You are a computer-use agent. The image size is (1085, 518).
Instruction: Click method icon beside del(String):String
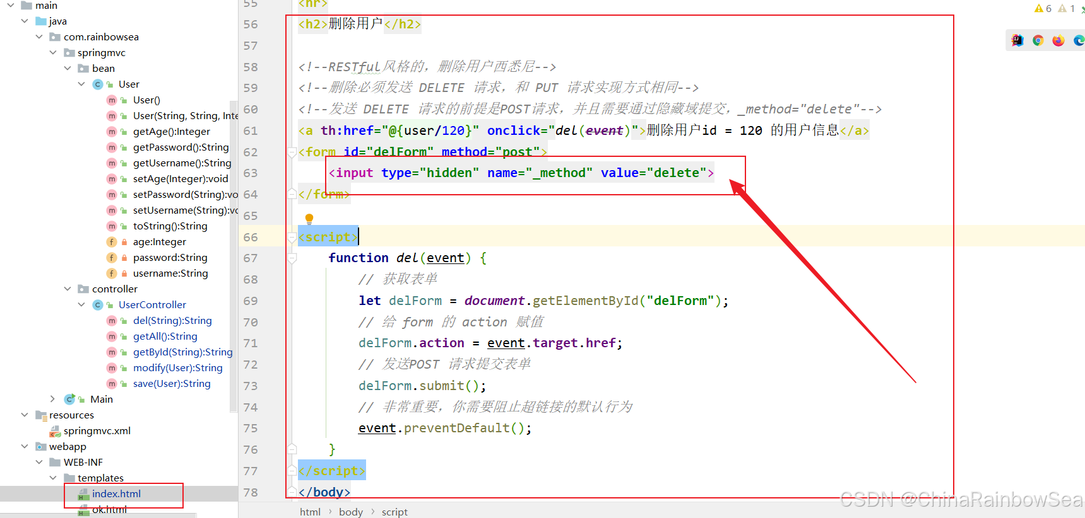[112, 321]
